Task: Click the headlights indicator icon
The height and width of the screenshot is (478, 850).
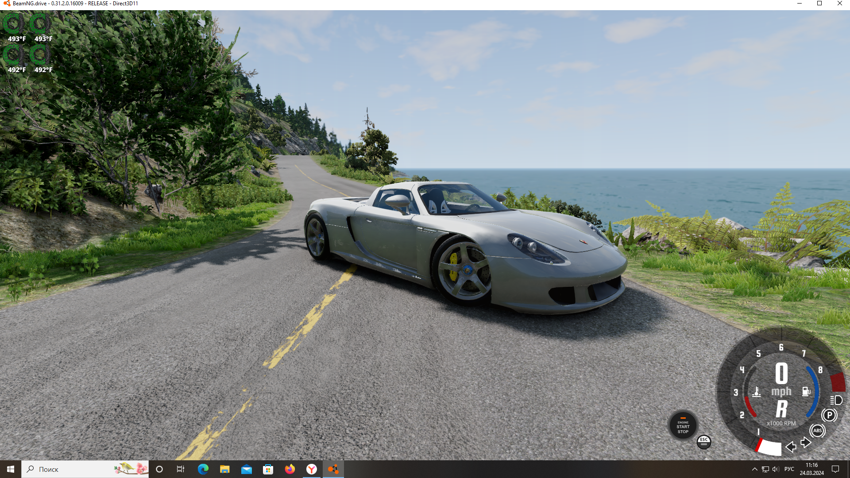Action: coord(836,400)
